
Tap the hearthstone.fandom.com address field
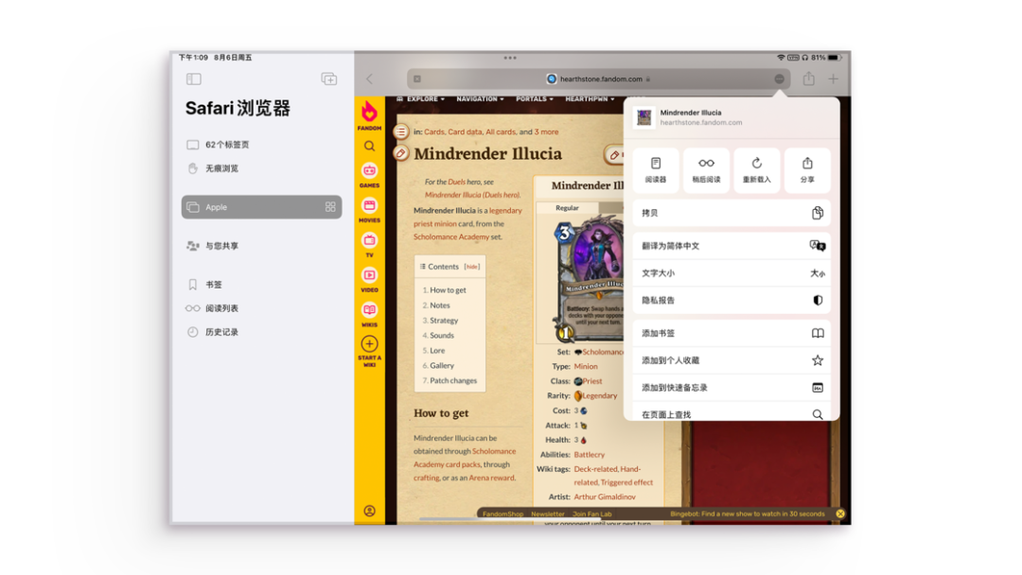point(599,78)
